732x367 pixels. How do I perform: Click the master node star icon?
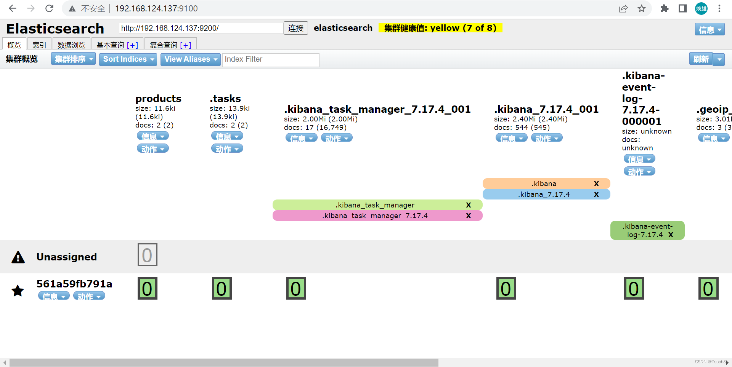pyautogui.click(x=18, y=291)
